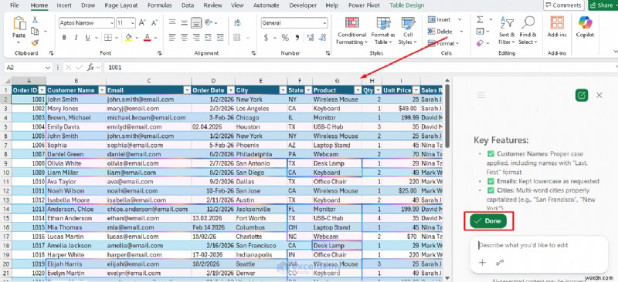Screen dimensions: 618x282
Task: Click the Decrease Indent icon
Action: pyautogui.click(x=208, y=37)
